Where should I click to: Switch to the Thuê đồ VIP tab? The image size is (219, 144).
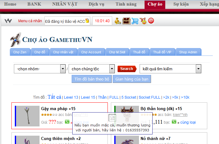(x=162, y=52)
